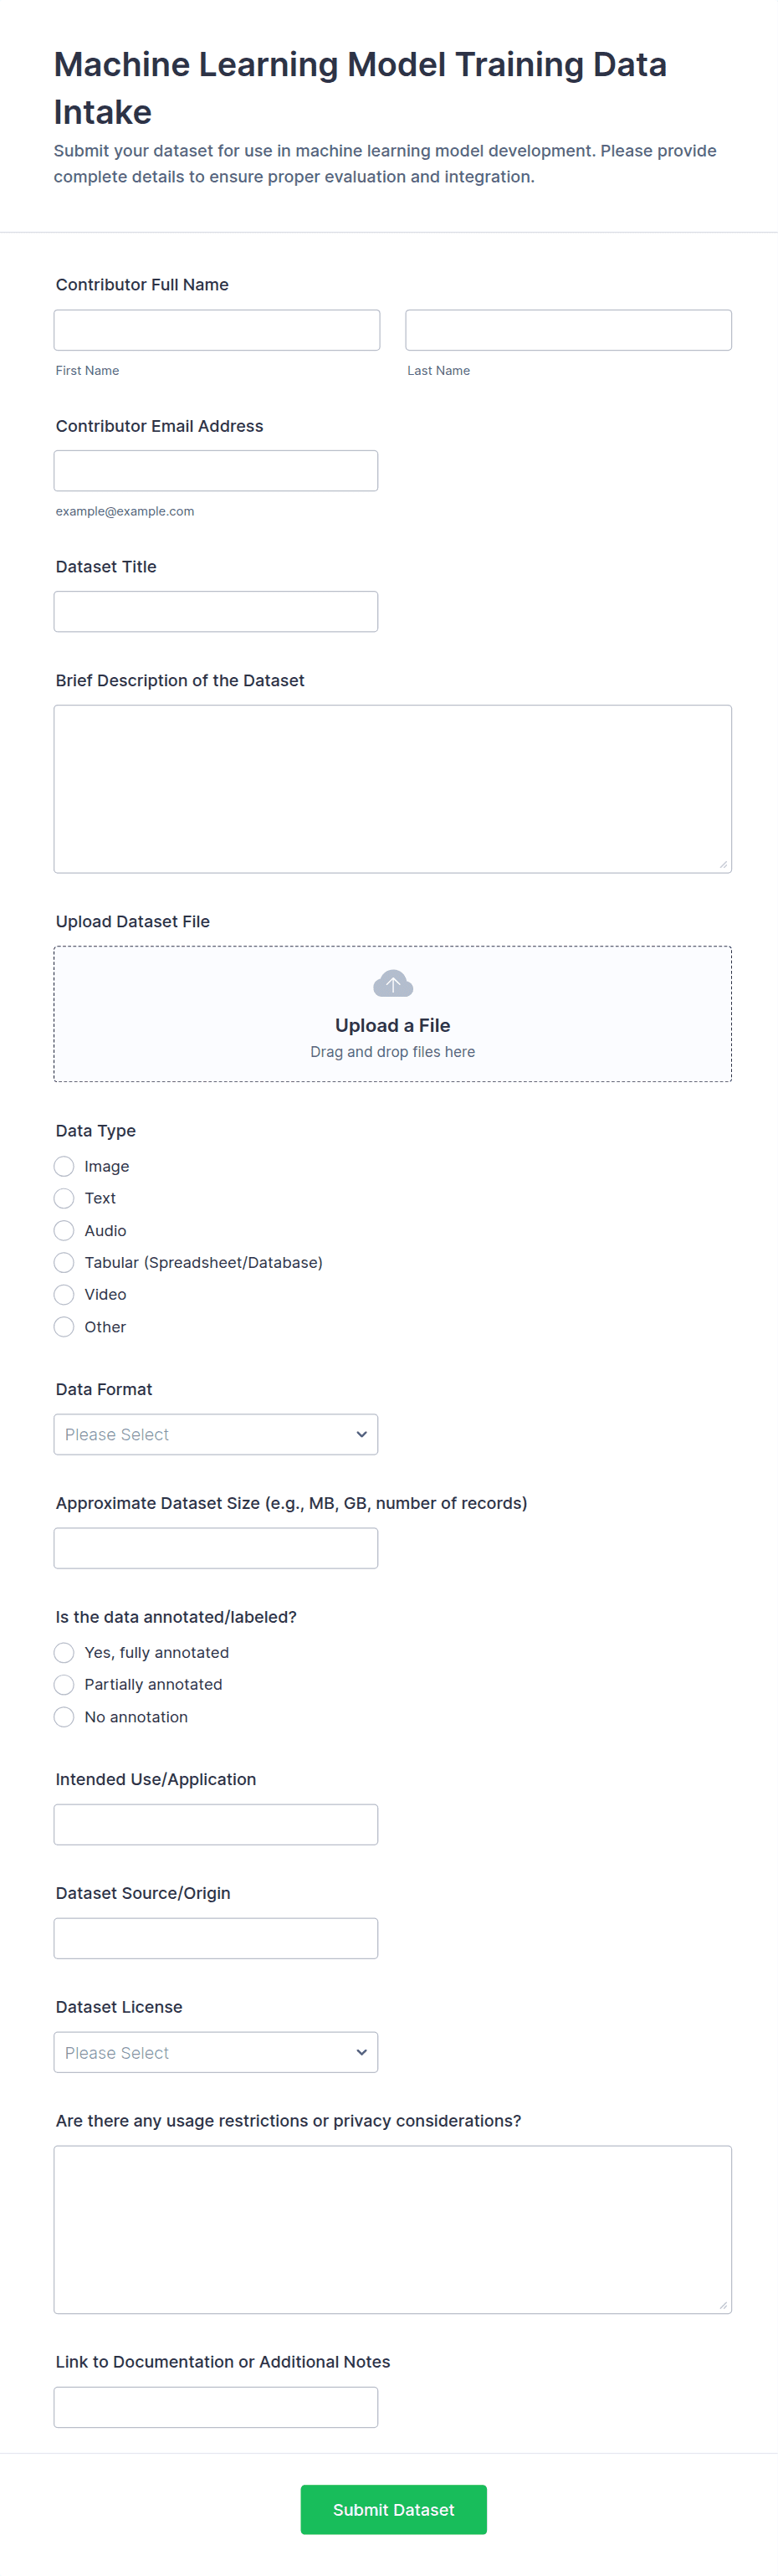The width and height of the screenshot is (778, 2576).
Task: Open the Data Format dropdown
Action: click(x=216, y=1434)
